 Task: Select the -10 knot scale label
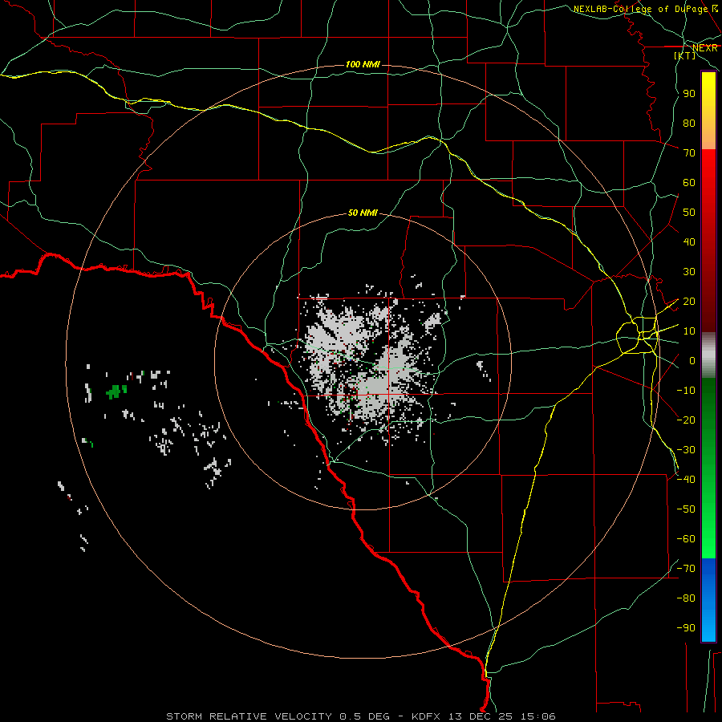coord(686,391)
